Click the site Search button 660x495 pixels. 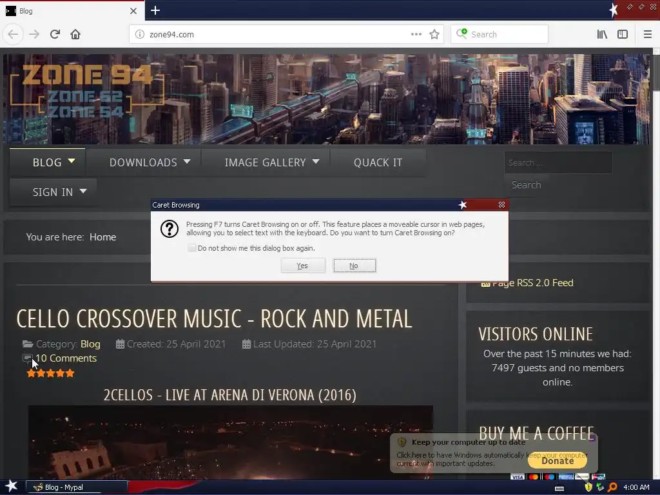(x=526, y=185)
